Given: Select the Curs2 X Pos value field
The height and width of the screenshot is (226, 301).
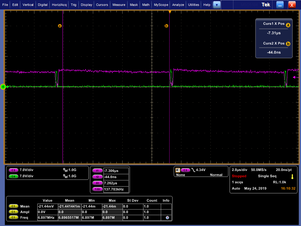Looking at the screenshot, I should pyautogui.click(x=274, y=52).
